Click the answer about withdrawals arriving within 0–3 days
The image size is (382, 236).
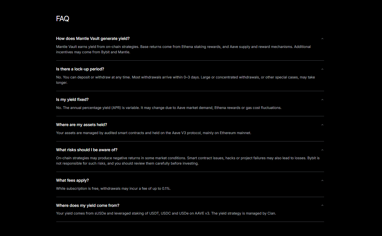[185, 80]
